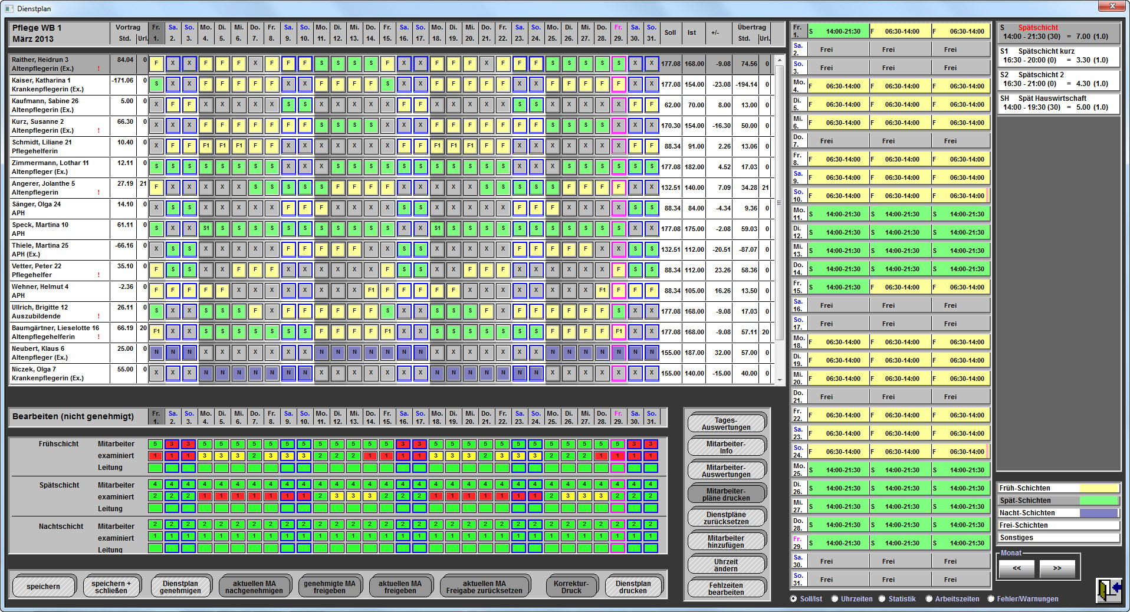
Task: Go to next month with >> button
Action: [1057, 568]
